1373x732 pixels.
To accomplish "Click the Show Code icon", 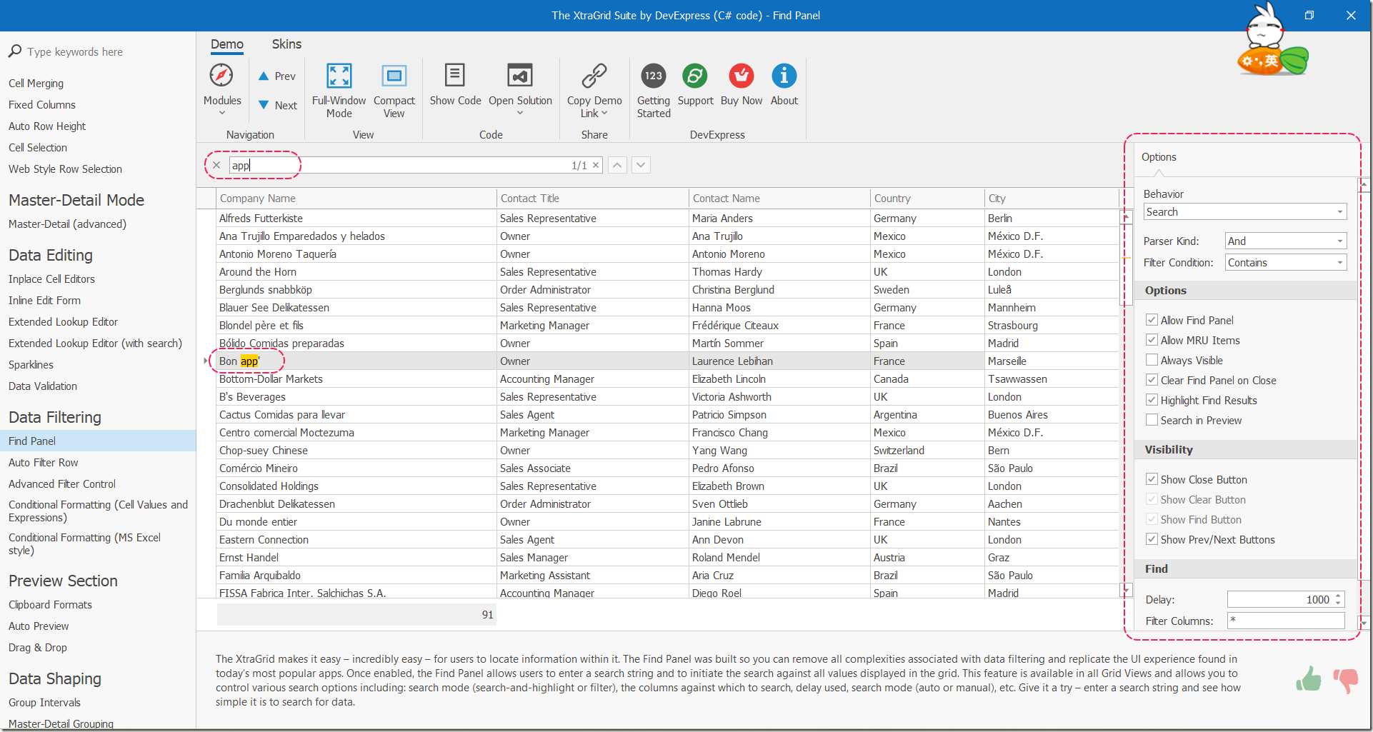I will tap(455, 75).
